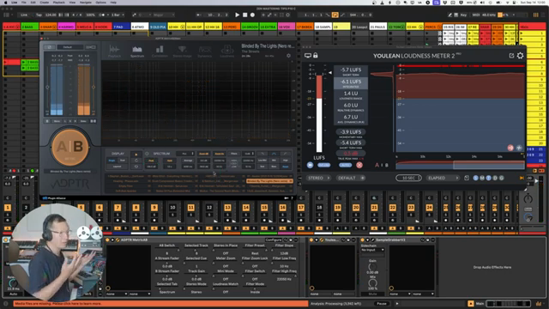The image size is (549, 309).
Task: Open the ELAPSED time mode dropdown
Action: (443, 178)
